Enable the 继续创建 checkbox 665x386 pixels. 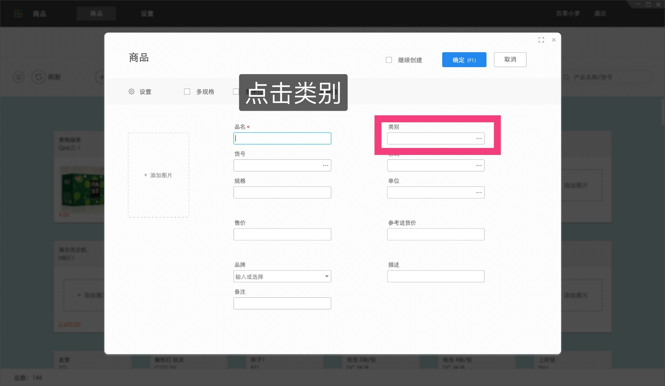388,60
